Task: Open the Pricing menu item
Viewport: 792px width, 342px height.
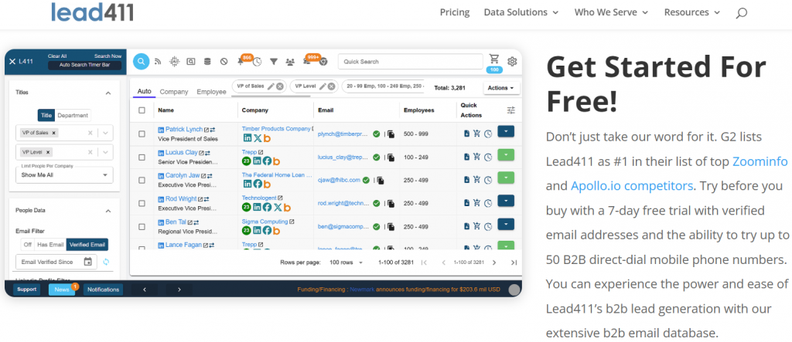Action: tap(455, 12)
